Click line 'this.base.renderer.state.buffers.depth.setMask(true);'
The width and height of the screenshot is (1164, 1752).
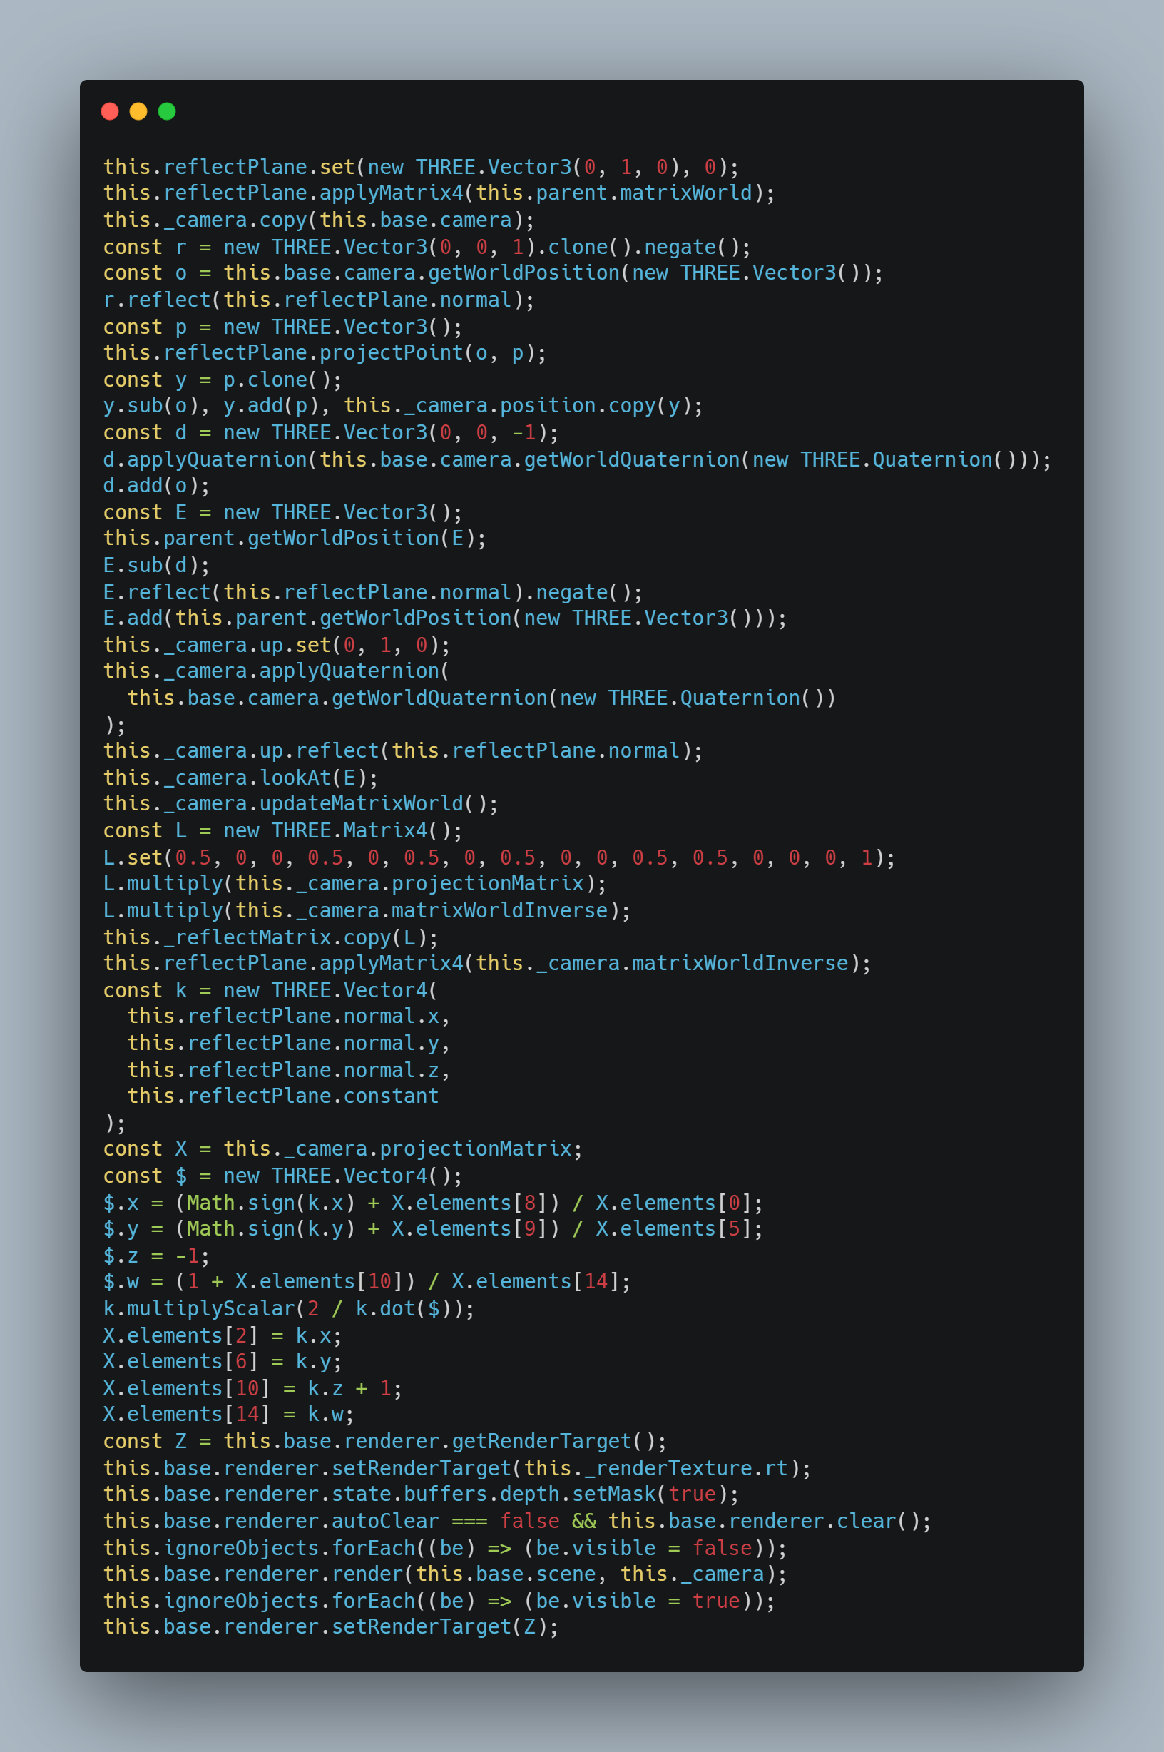coord(421,1494)
